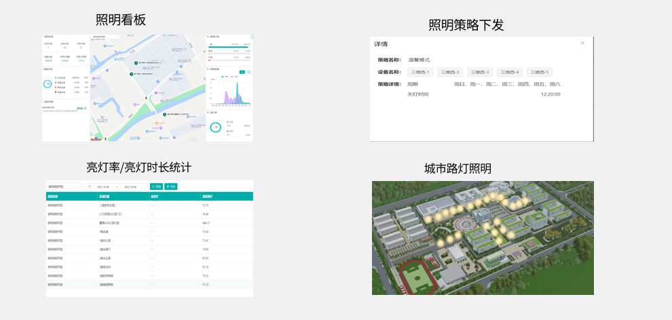Click the export button beside query

point(170,186)
